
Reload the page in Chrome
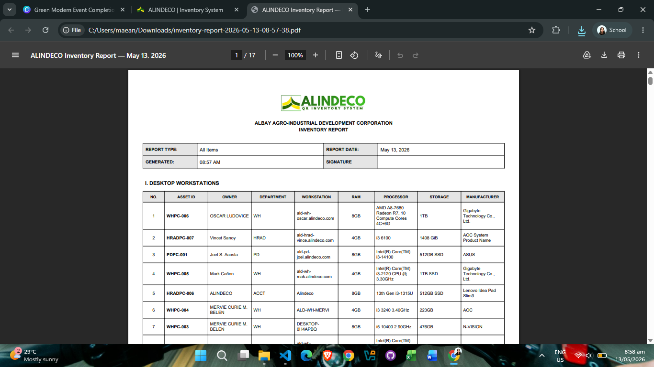[45, 30]
